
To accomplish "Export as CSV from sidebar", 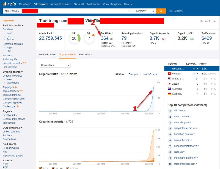I will [5, 164].
